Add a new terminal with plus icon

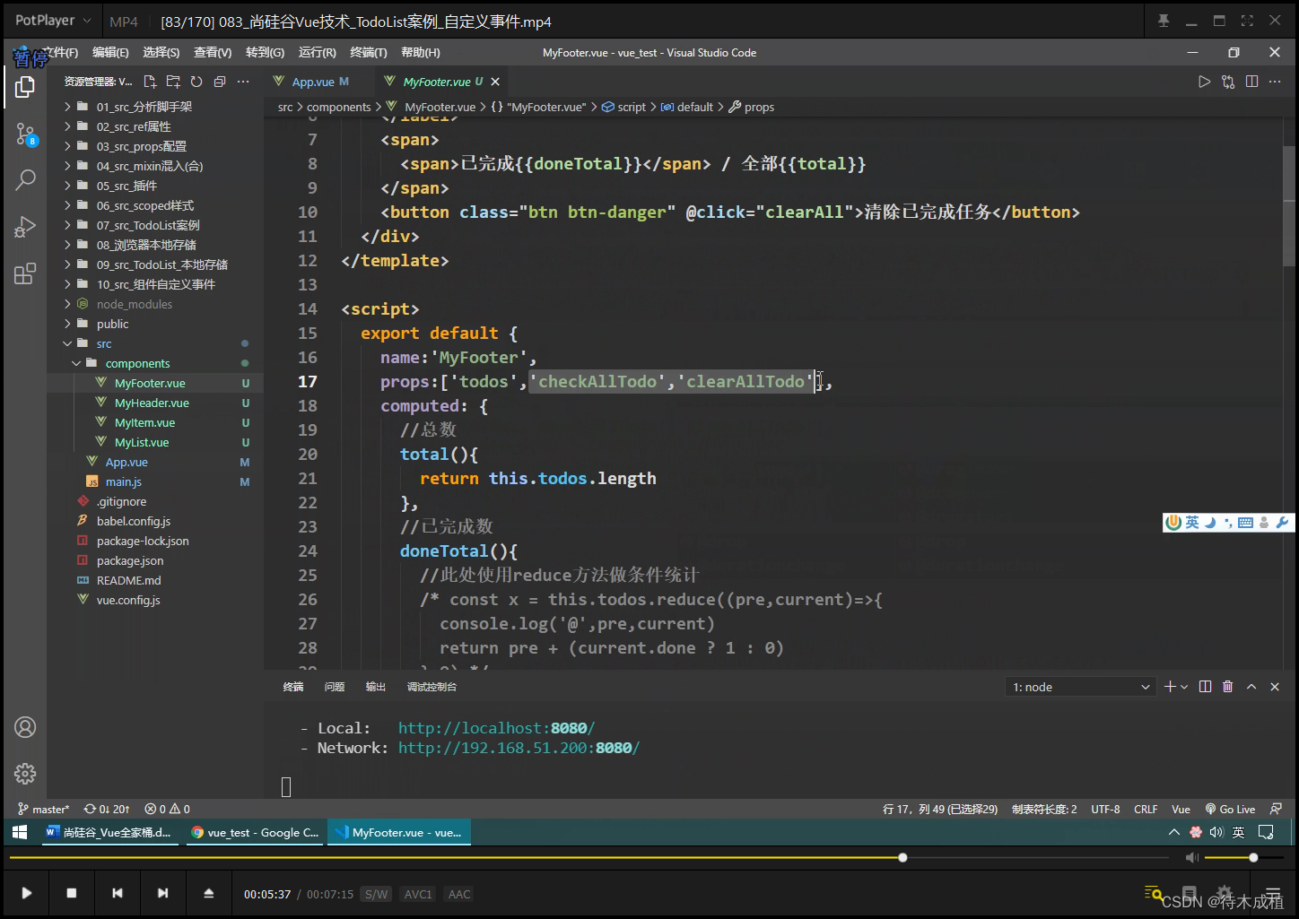pyautogui.click(x=1170, y=687)
